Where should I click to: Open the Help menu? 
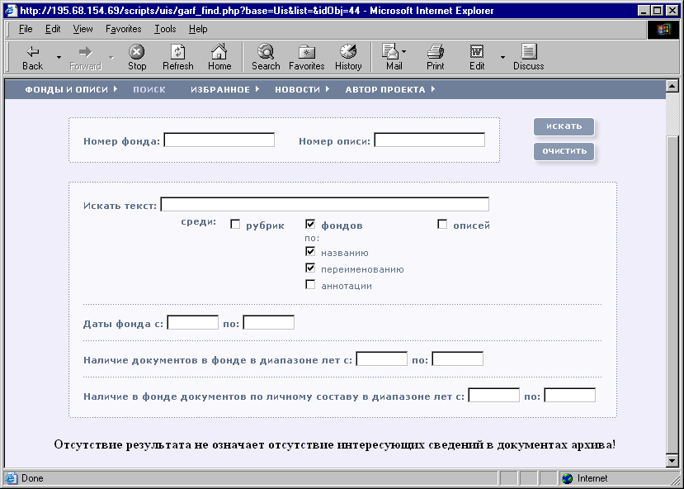point(198,29)
